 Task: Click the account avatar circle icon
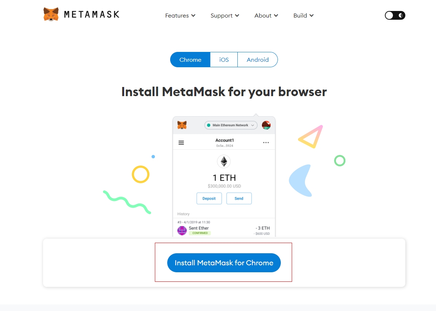point(266,125)
